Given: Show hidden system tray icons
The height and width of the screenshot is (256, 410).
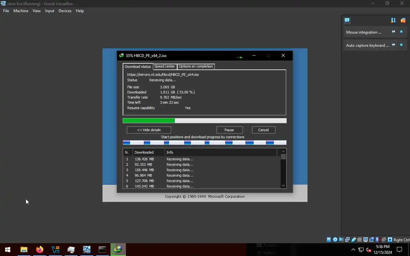Looking at the screenshot, I should pos(353,250).
